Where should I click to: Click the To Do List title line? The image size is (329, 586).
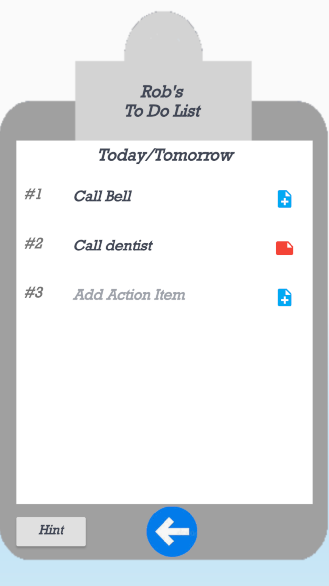[163, 111]
